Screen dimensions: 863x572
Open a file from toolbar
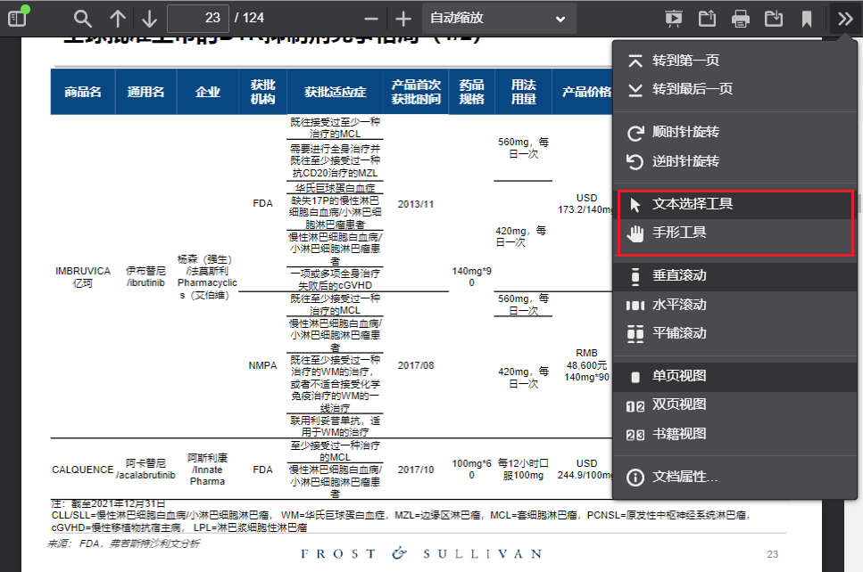click(707, 18)
